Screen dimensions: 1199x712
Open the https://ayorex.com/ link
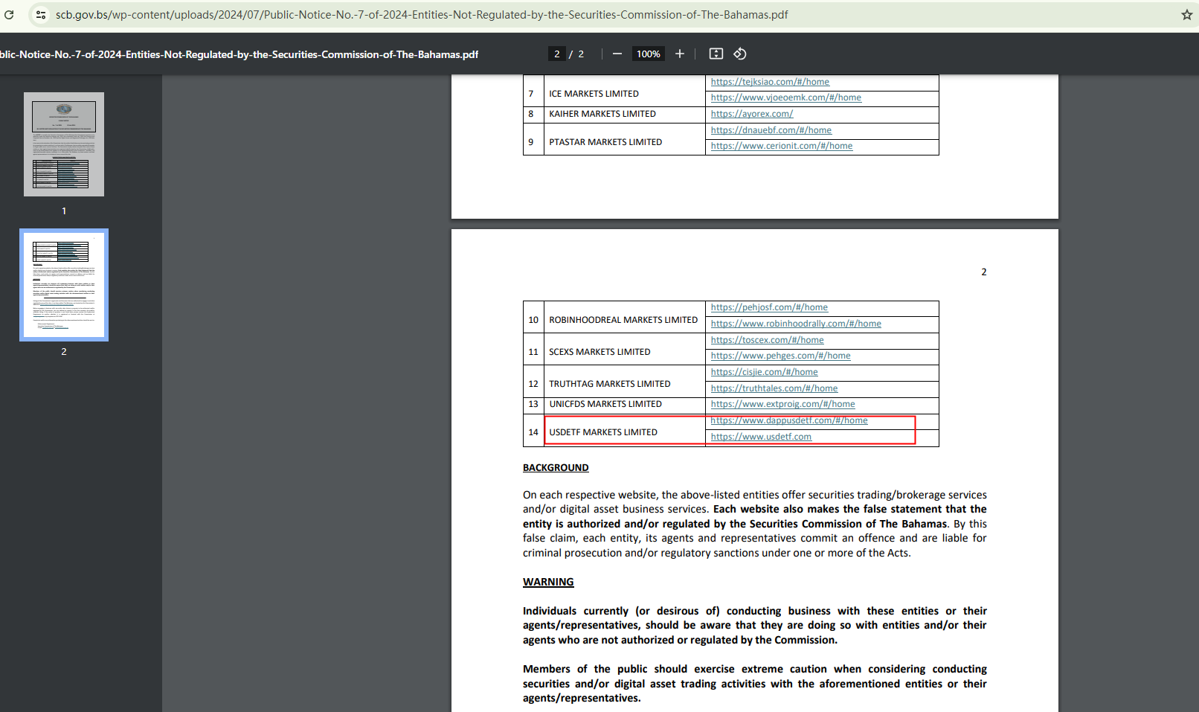[751, 114]
